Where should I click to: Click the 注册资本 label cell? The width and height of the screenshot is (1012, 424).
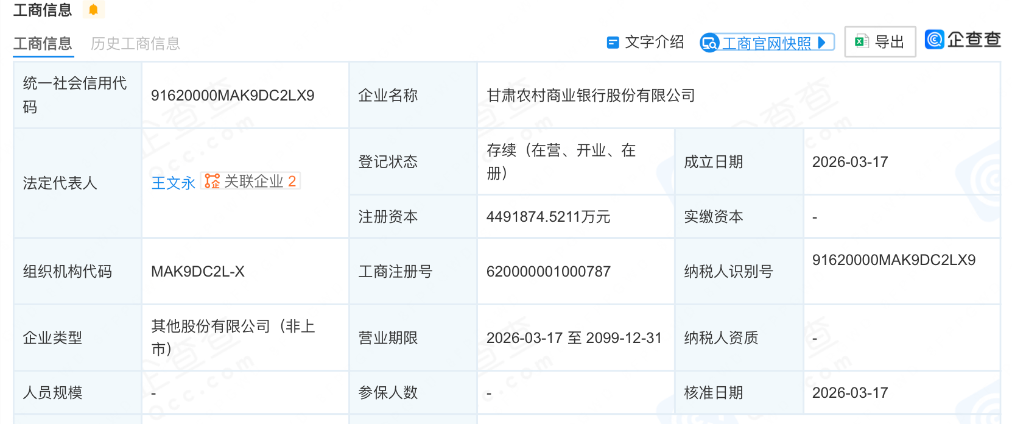tap(413, 216)
